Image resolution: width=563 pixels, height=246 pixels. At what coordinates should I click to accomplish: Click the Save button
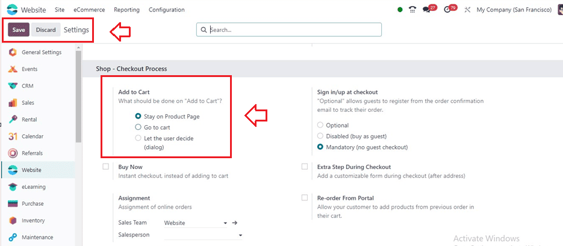pos(19,30)
